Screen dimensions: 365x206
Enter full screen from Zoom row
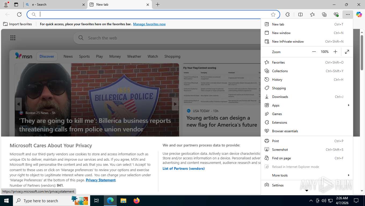[347, 52]
